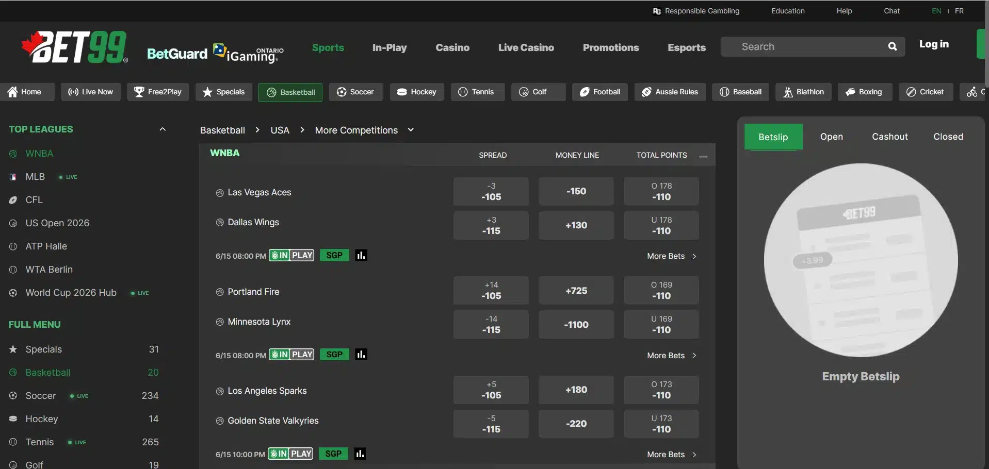Select Hockey in sports bar
Viewport: 989px width, 469px height.
pyautogui.click(x=417, y=92)
